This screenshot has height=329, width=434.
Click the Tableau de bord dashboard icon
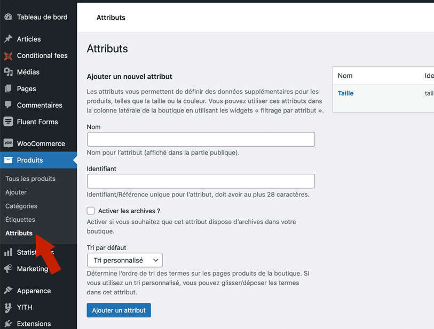tap(9, 17)
